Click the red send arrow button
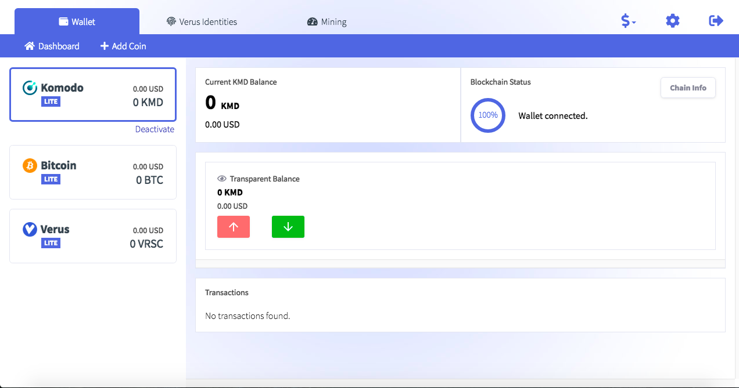This screenshot has width=739, height=388. 234,227
